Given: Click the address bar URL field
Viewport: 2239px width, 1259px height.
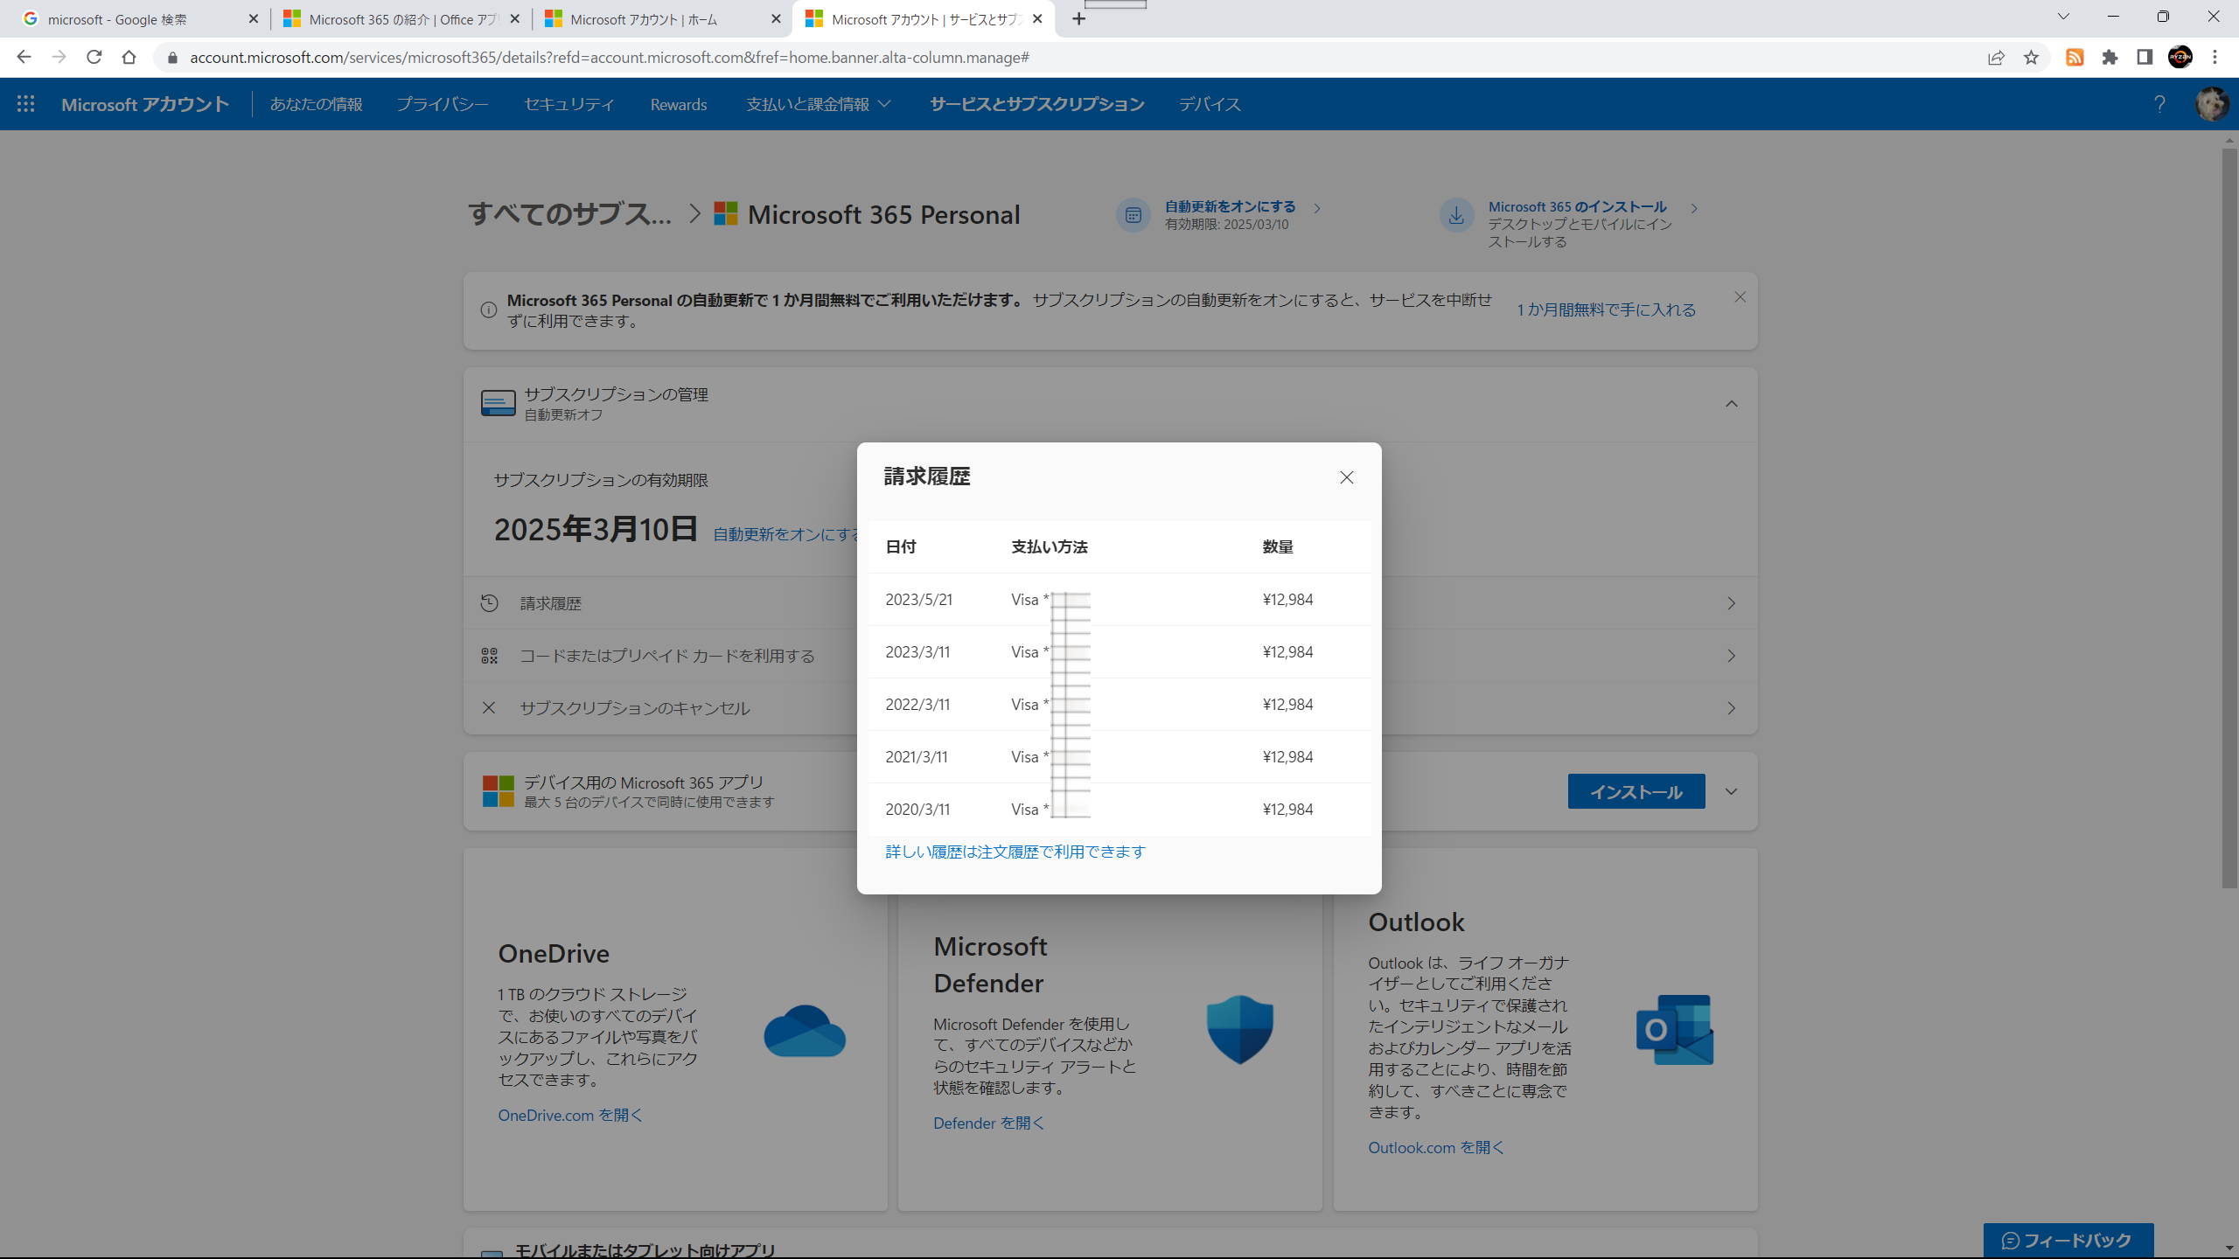Looking at the screenshot, I should [1067, 57].
